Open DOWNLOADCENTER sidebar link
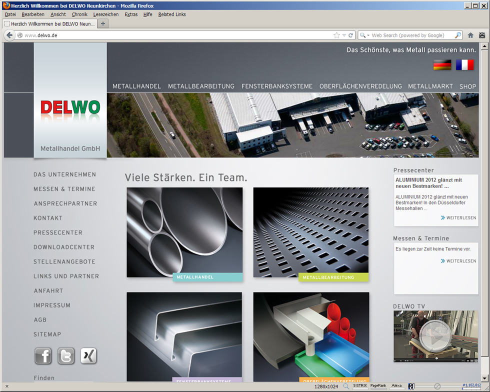The image size is (490, 392). click(64, 247)
